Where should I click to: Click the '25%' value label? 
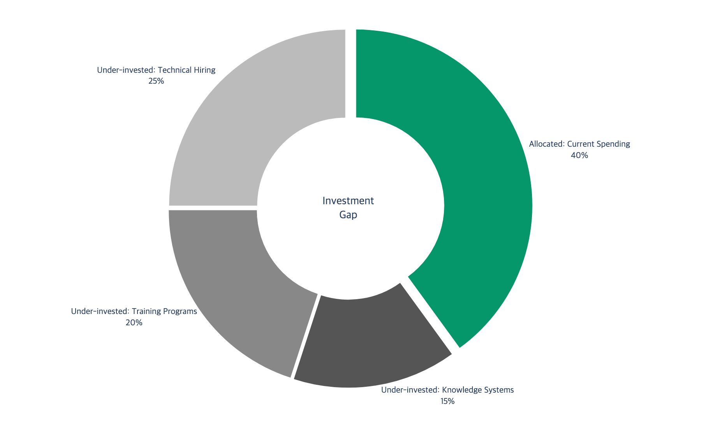coord(156,81)
